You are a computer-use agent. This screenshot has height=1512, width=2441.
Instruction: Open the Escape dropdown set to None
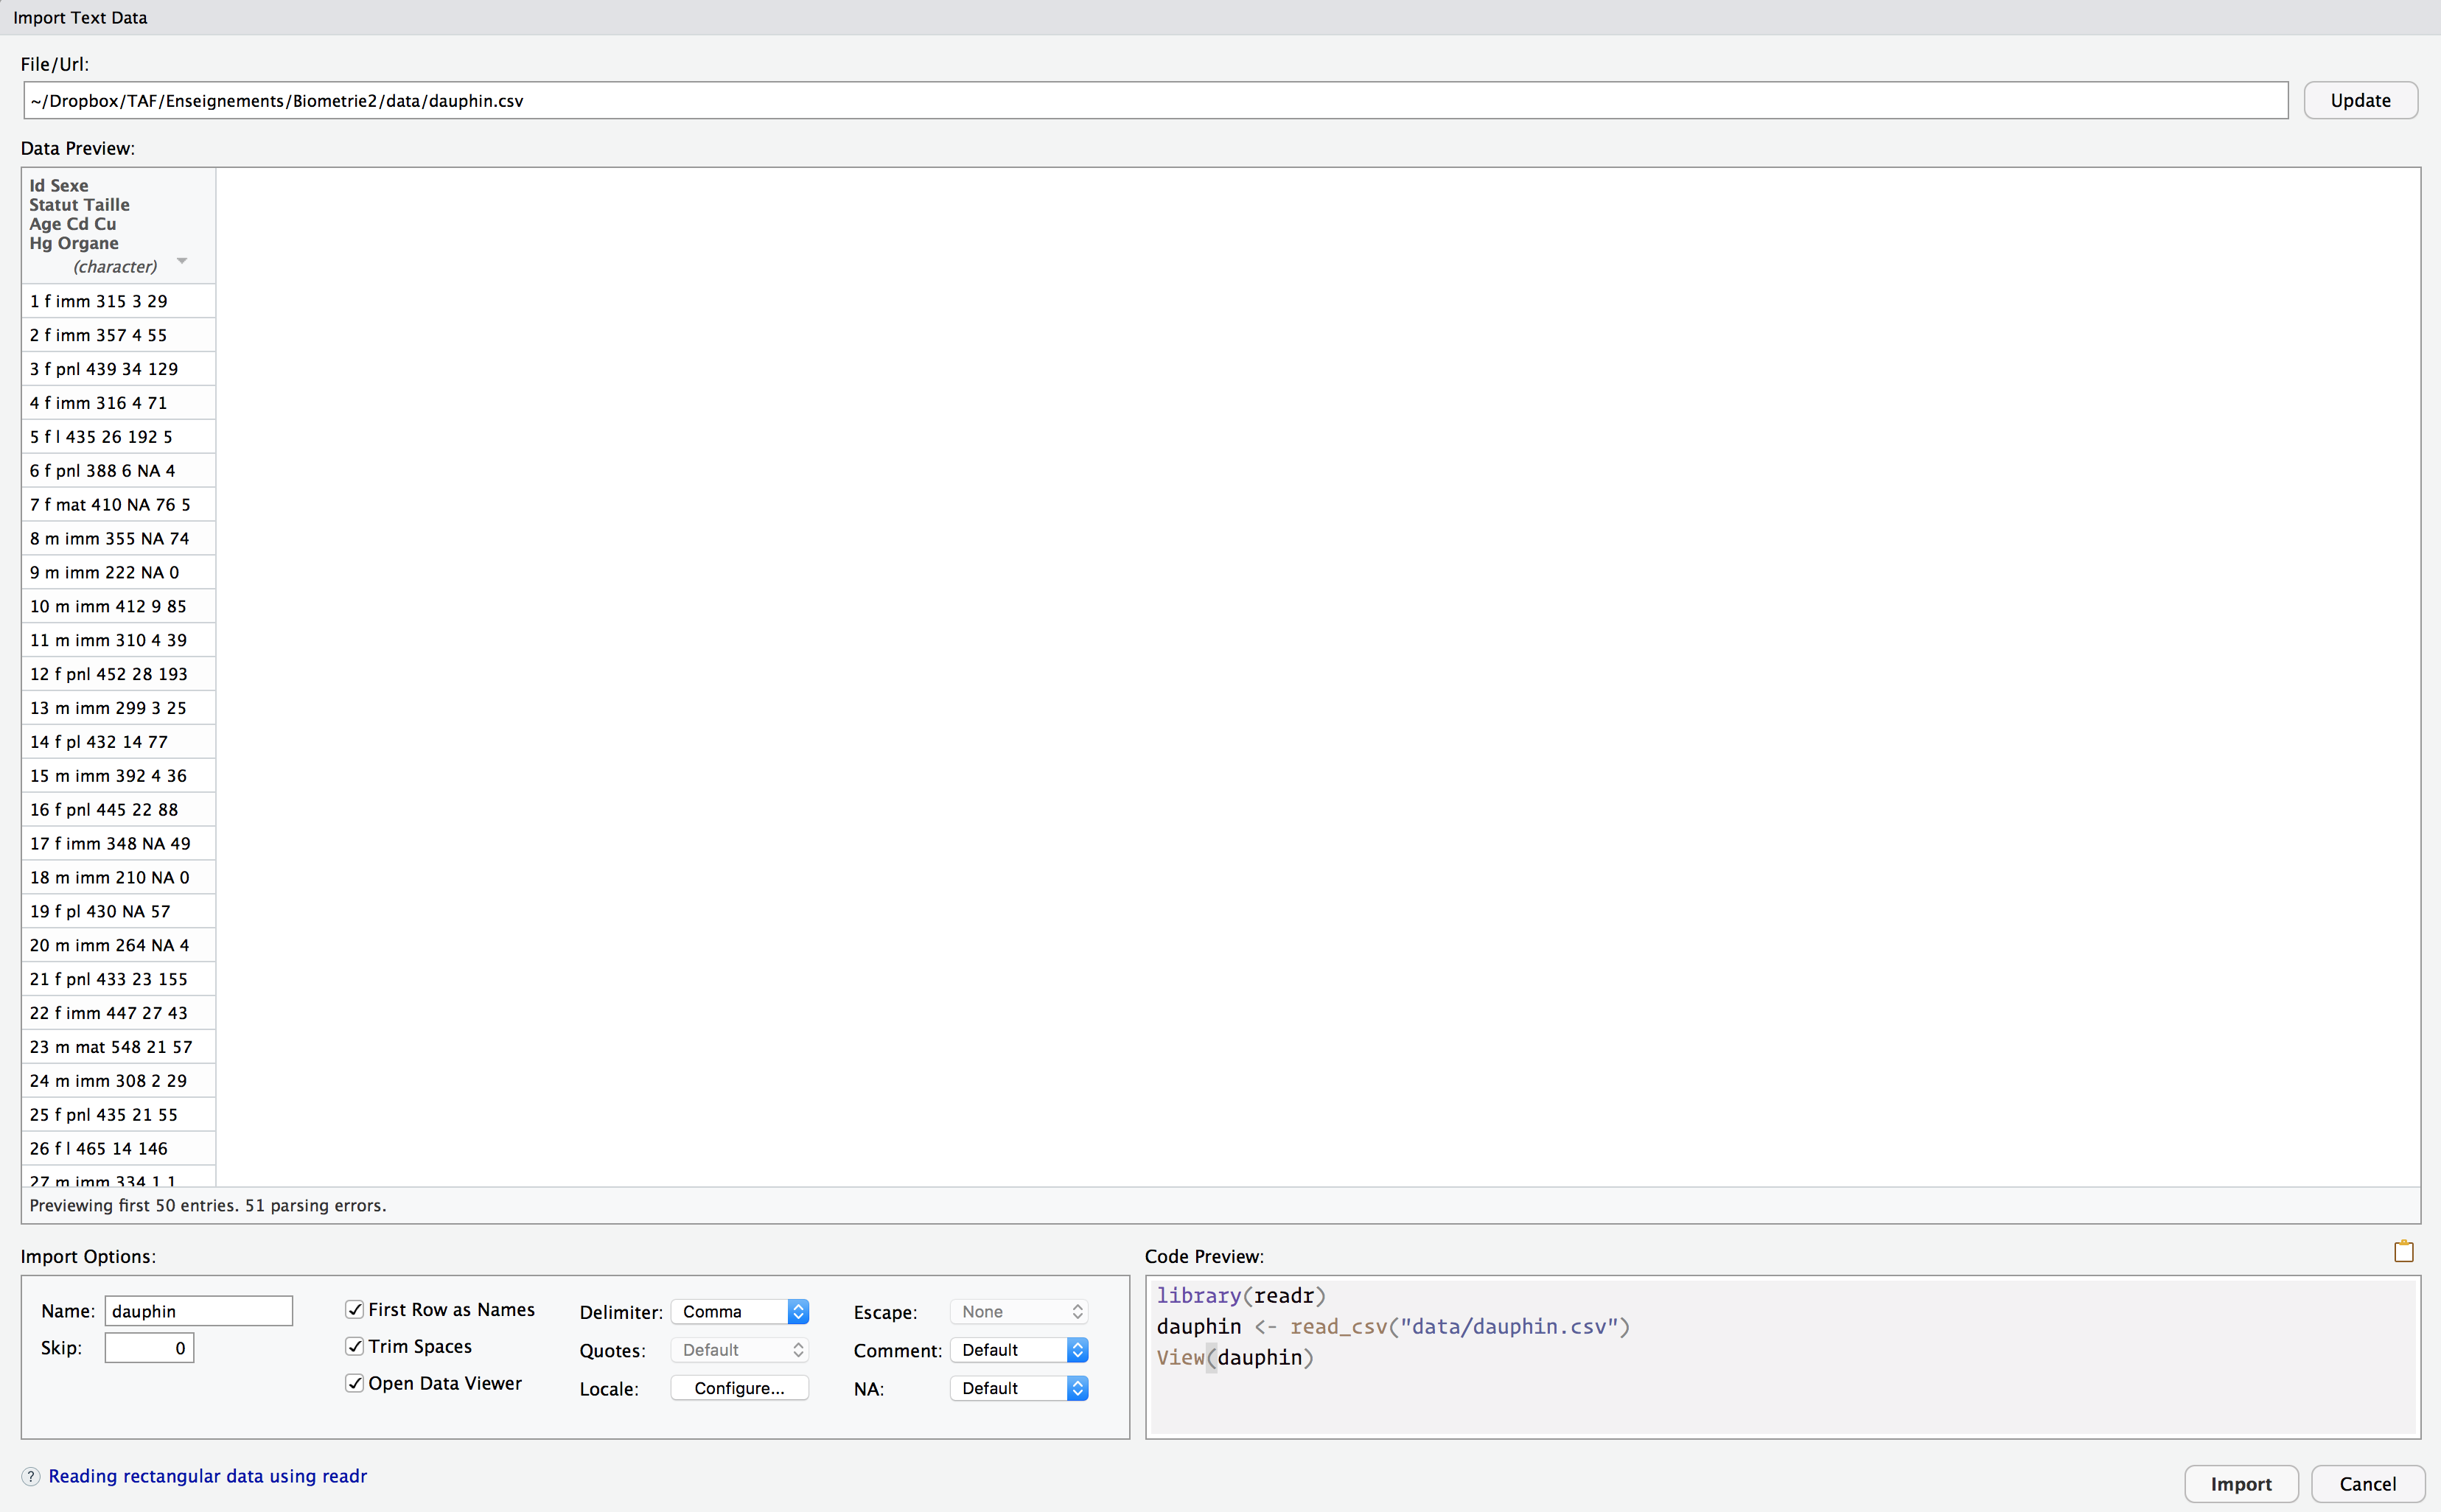coord(1018,1311)
